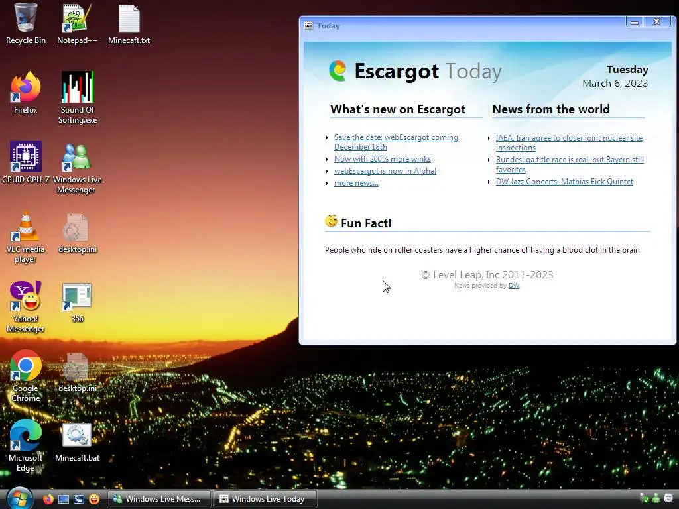The image size is (679, 509).
Task: Close the Today window
Action: point(657,22)
